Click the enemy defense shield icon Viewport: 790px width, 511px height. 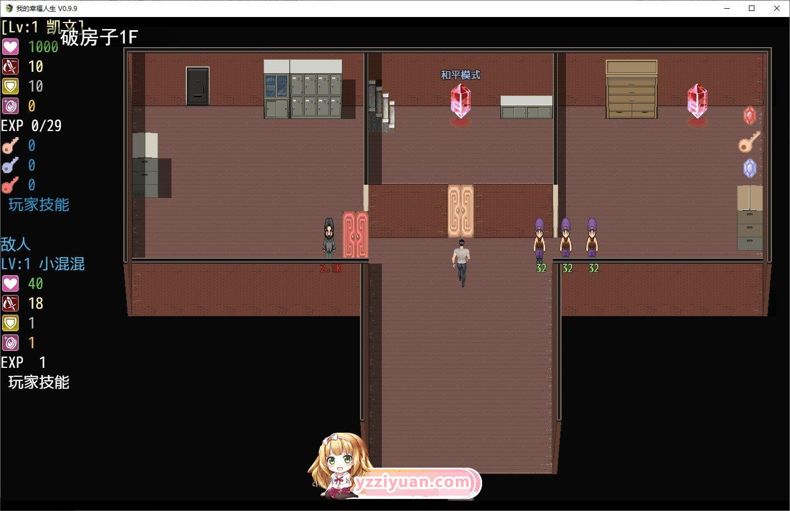coord(10,323)
